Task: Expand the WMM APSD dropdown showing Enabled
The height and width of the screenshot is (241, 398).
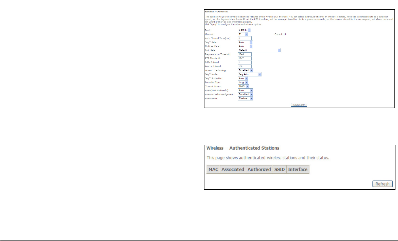Action: pos(245,98)
